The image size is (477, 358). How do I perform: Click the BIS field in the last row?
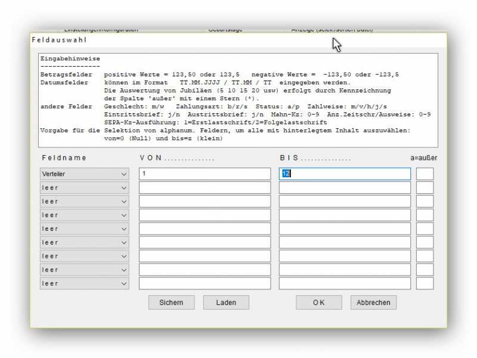[x=345, y=283]
